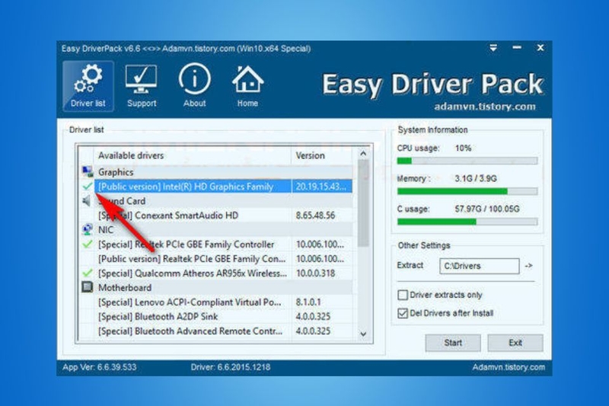Click the driver list scrollbar thumb
This screenshot has width=609, height=406.
coord(363,203)
